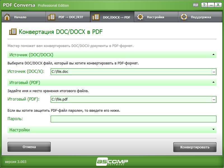224x168 pixels.
Task: Click the lifebuoy icon for Поддержка
Action: 184,17
